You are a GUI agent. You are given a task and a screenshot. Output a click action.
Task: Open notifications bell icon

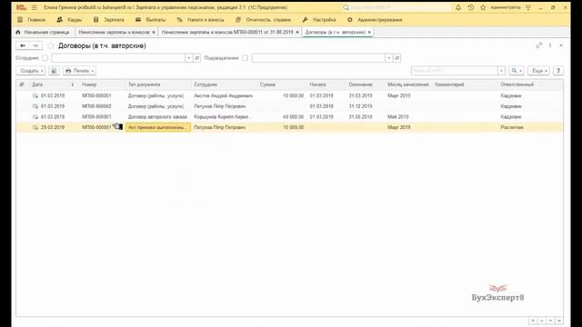tap(458, 7)
